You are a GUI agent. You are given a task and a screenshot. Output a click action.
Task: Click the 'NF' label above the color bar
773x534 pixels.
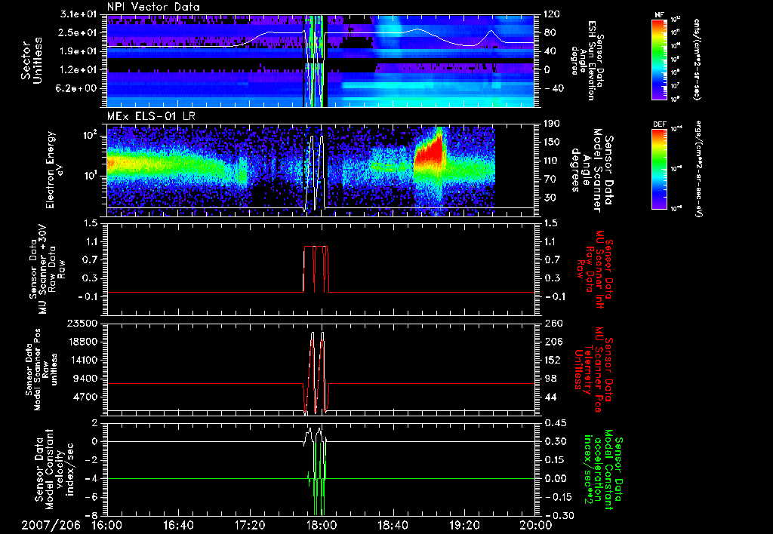coord(659,15)
